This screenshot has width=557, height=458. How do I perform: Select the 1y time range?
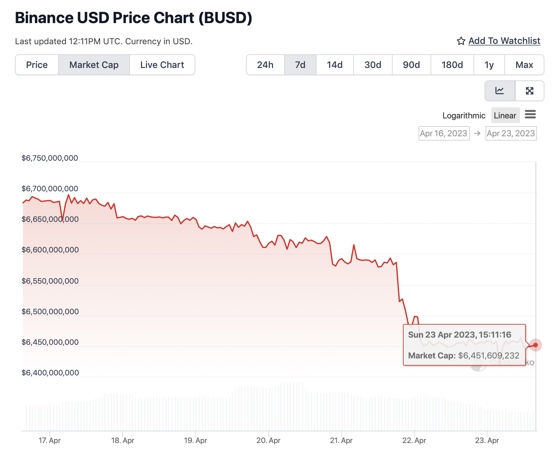[489, 65]
